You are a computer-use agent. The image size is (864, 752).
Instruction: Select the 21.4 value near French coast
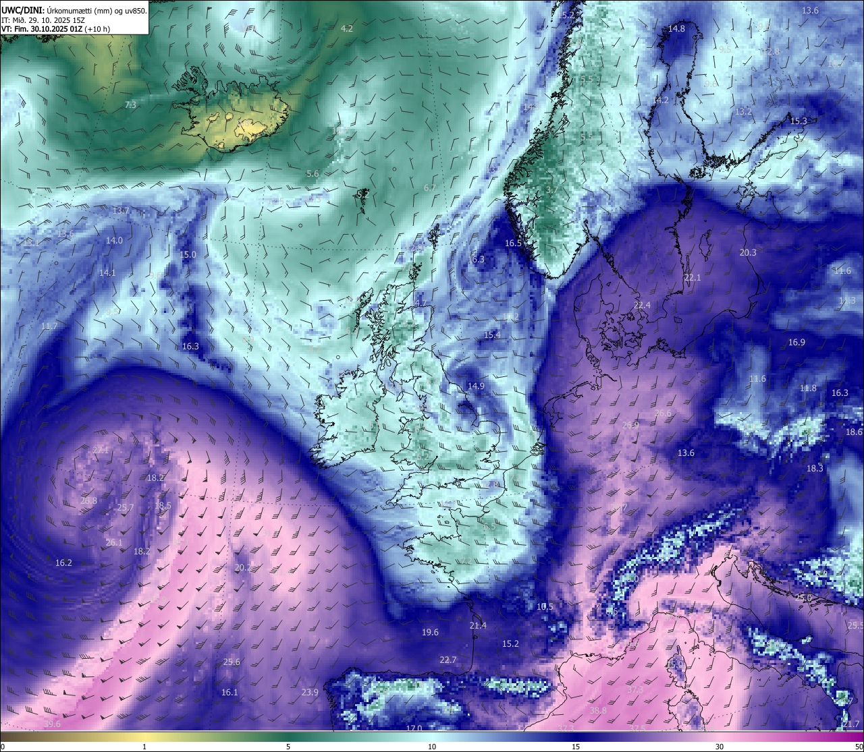point(478,625)
